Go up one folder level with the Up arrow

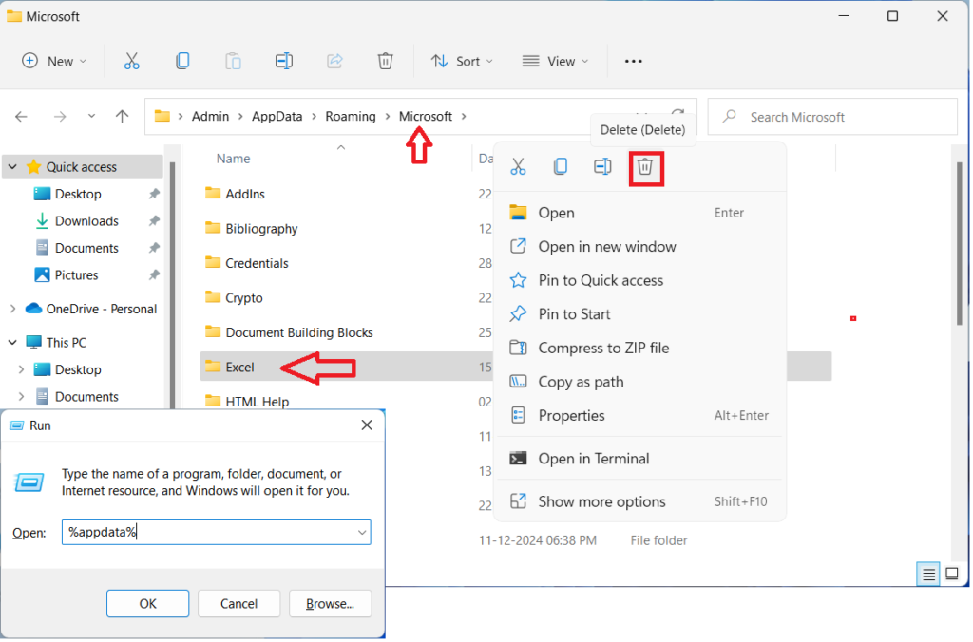pos(123,116)
